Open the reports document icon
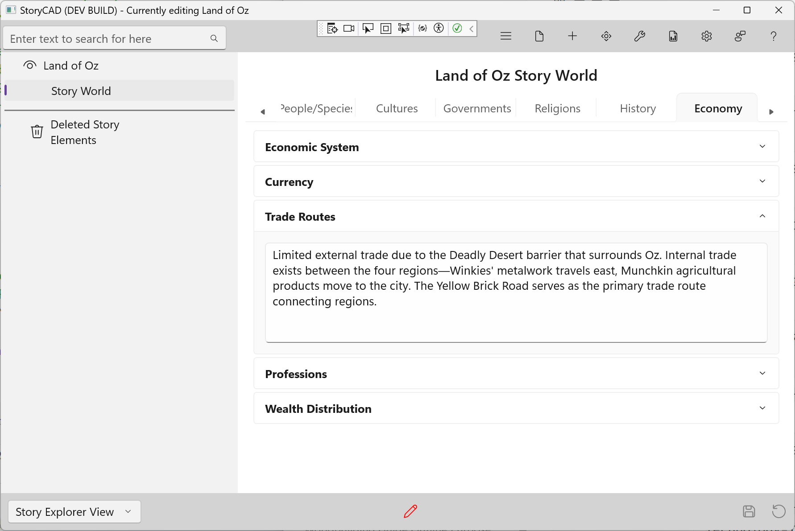 (x=673, y=36)
